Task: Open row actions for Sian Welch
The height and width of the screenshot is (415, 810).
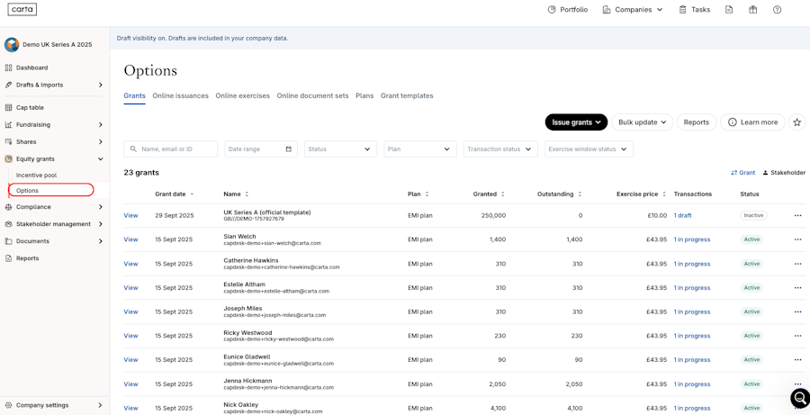Action: (797, 239)
